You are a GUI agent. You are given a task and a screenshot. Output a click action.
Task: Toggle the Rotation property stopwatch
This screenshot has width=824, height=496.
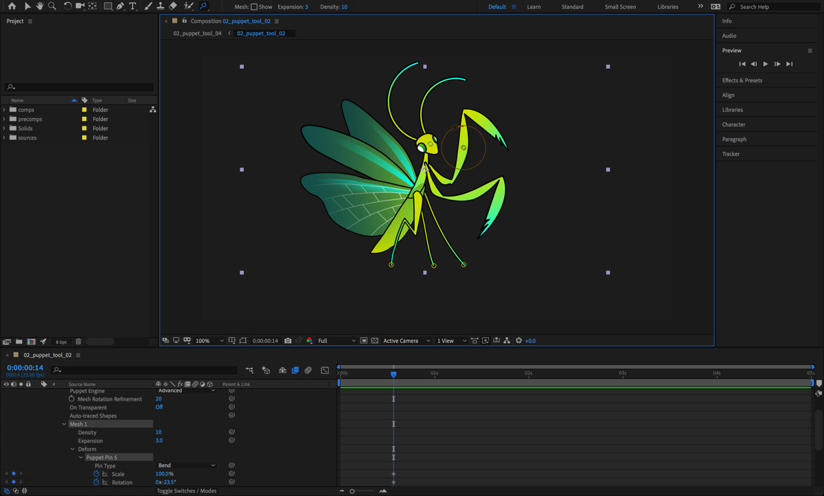tap(96, 482)
